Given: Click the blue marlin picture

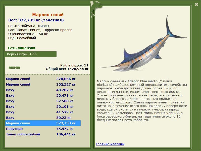Looking at the screenshot, I should pos(142,44).
